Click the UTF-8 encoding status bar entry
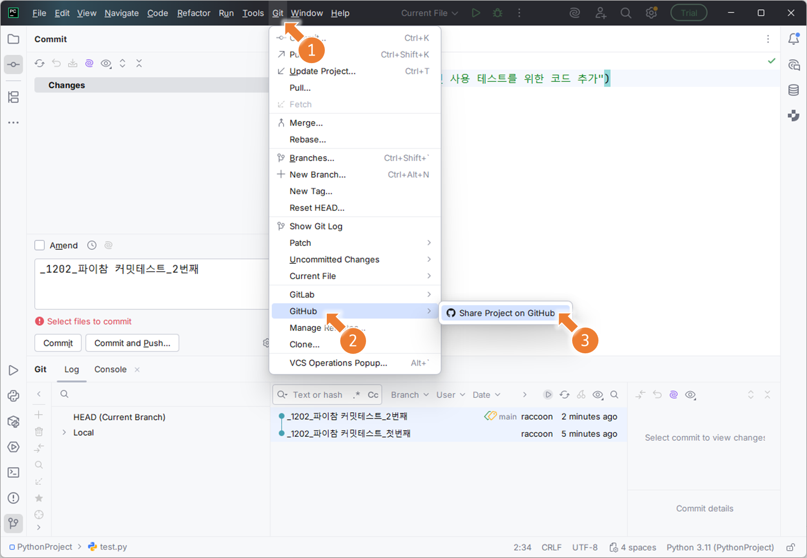Screen dimensions: 807x558 click(x=585, y=547)
